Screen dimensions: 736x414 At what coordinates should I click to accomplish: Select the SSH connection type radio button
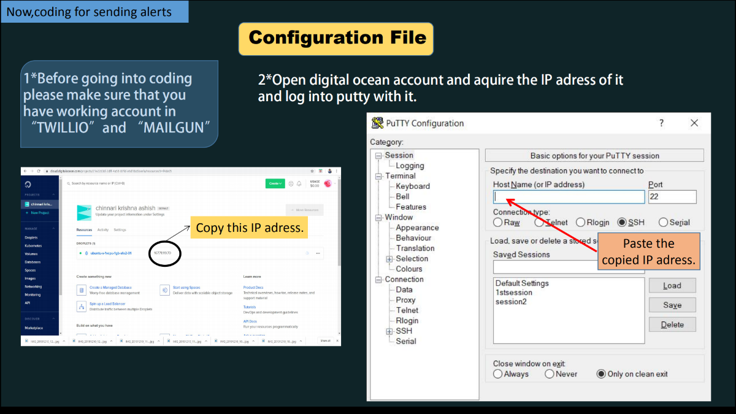[623, 223]
